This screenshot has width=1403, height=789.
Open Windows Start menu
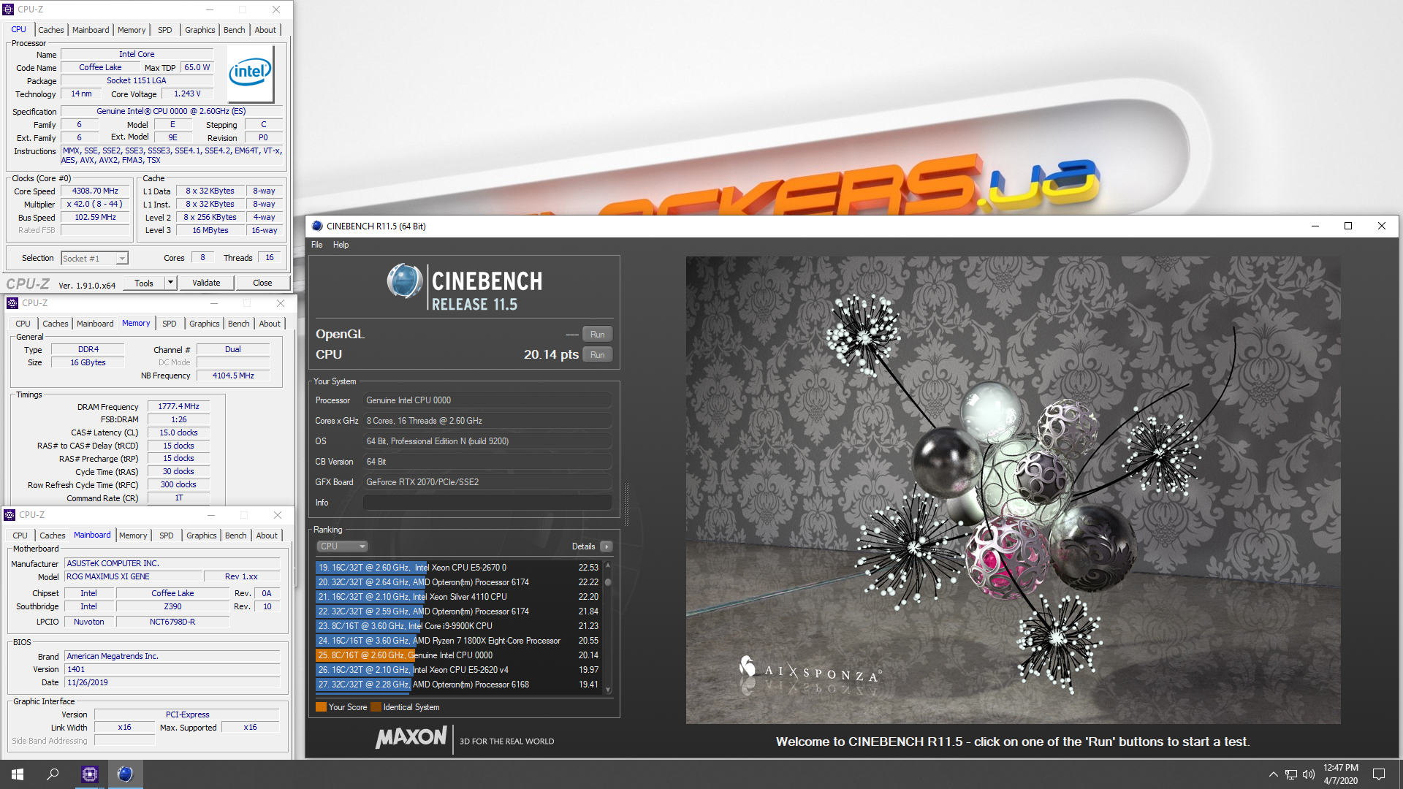pyautogui.click(x=18, y=774)
